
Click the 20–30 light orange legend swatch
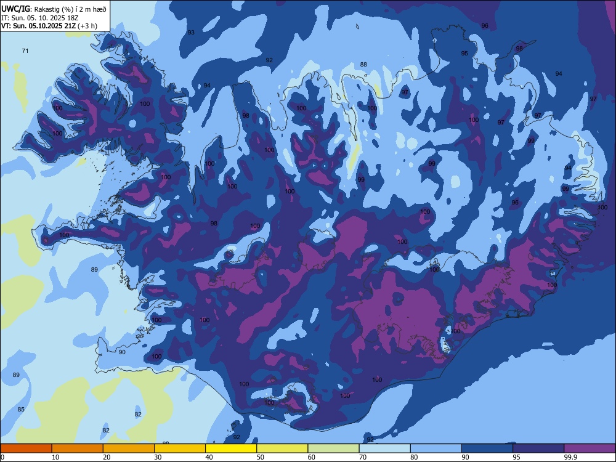tap(129, 448)
